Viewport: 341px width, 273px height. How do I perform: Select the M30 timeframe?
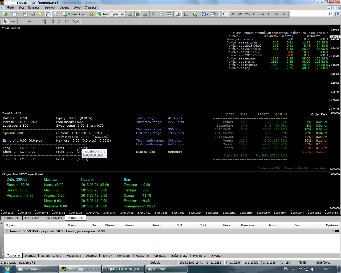[247, 14]
